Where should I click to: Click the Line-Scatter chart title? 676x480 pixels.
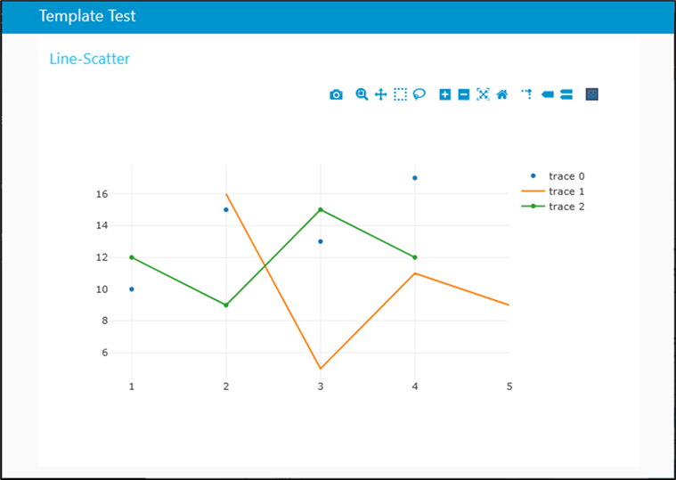tap(90, 59)
